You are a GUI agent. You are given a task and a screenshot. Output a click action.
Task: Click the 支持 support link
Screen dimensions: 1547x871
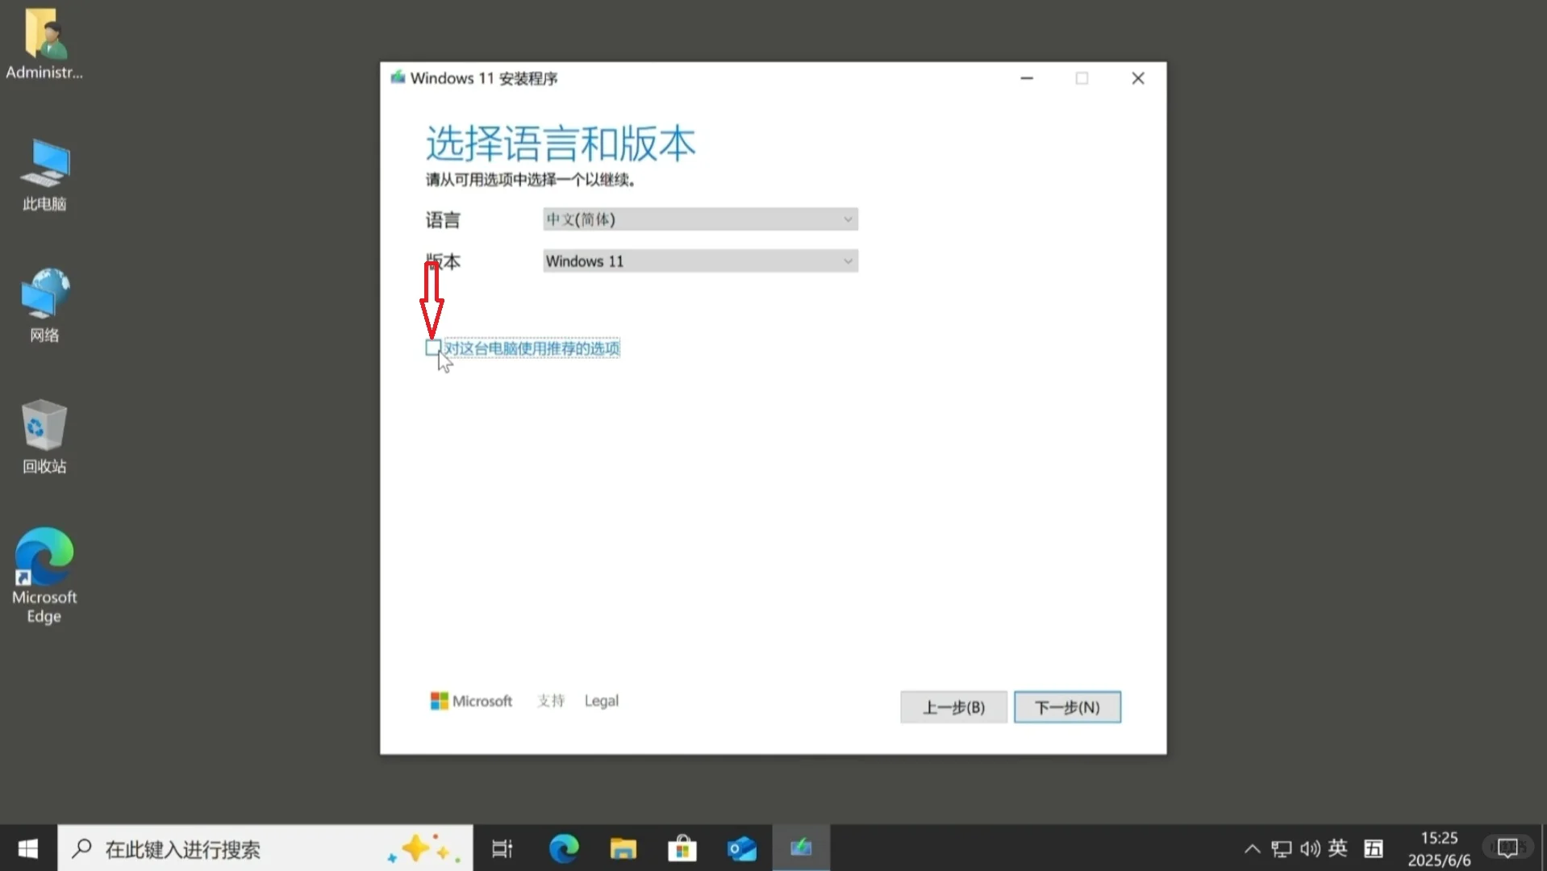[x=549, y=700]
